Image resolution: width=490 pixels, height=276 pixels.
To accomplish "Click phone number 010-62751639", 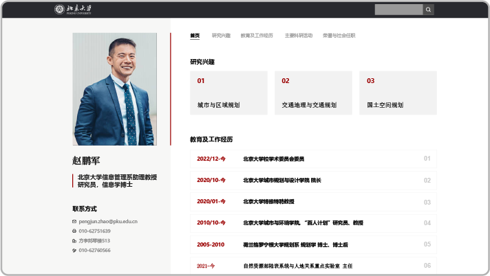I will click(x=95, y=231).
